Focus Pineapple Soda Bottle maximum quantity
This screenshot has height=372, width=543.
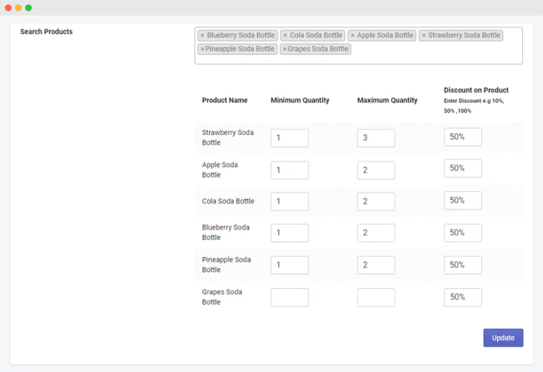pyautogui.click(x=376, y=265)
